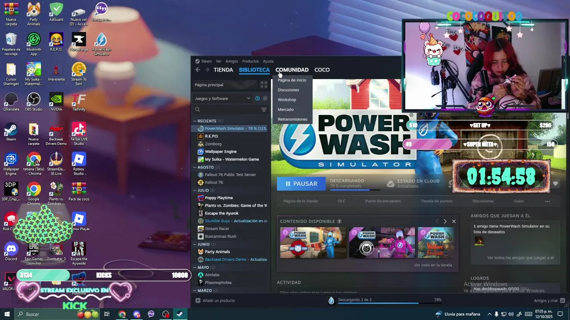Open help icon beside Contenido disponible

[339, 221]
